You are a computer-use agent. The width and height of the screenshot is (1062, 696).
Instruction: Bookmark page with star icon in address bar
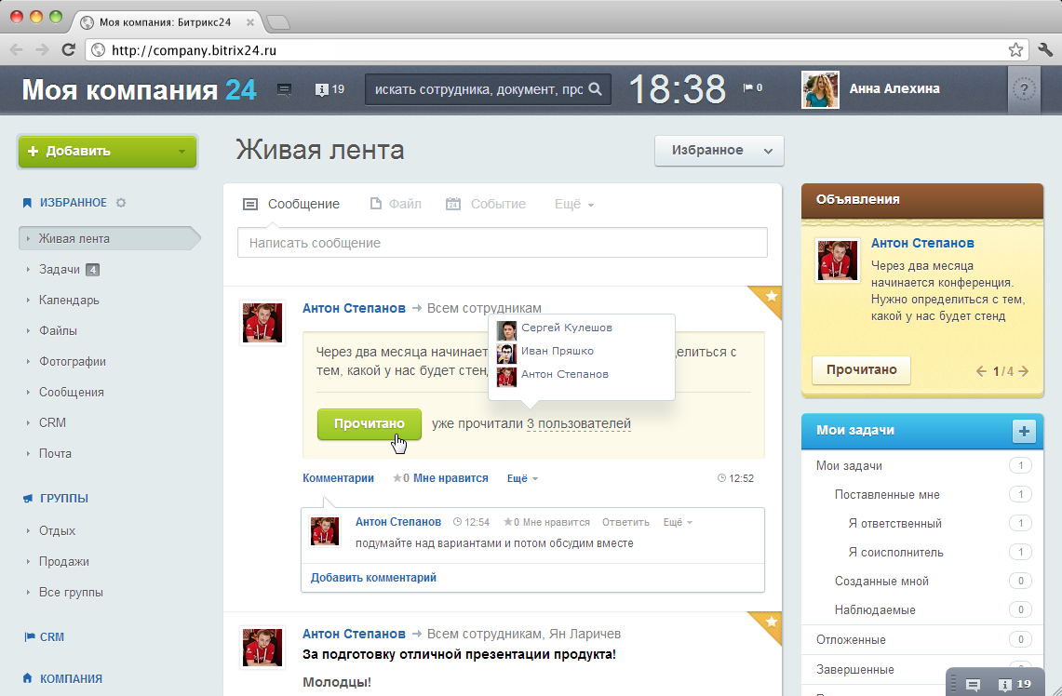click(x=1015, y=49)
